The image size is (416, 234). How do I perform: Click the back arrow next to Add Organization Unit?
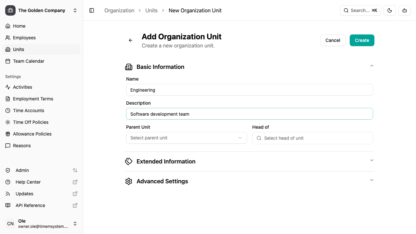click(x=130, y=40)
